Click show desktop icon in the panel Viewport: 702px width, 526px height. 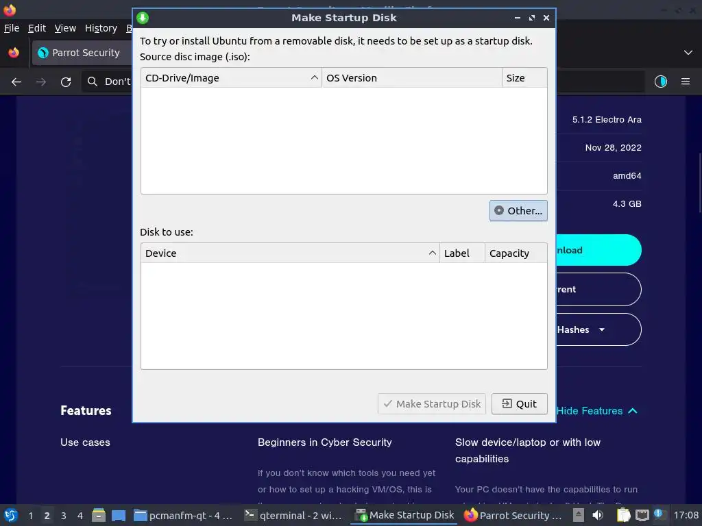(119, 516)
